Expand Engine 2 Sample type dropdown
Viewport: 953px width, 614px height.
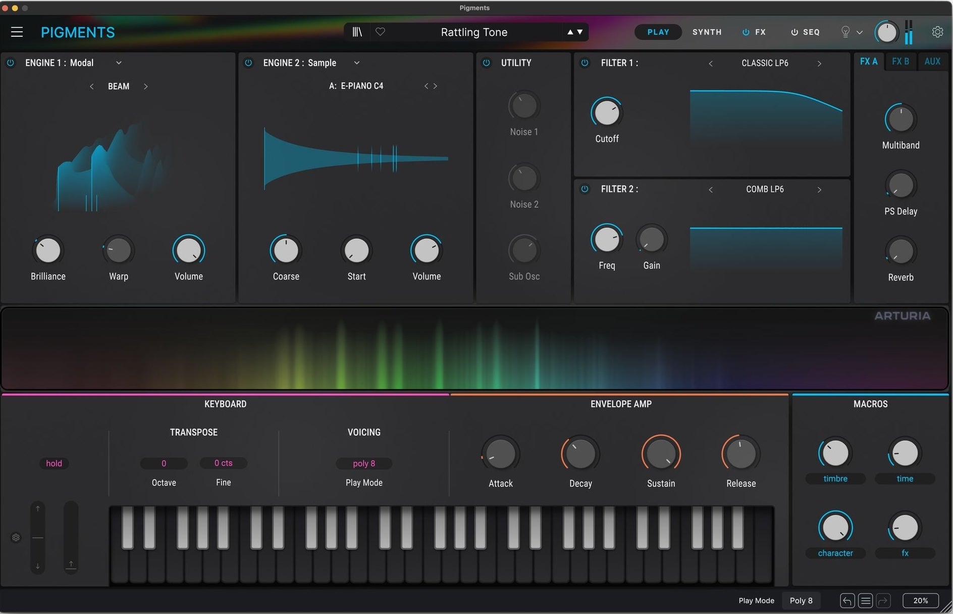coord(356,63)
